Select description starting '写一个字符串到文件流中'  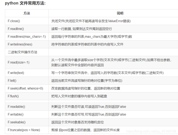click(x=107, y=73)
